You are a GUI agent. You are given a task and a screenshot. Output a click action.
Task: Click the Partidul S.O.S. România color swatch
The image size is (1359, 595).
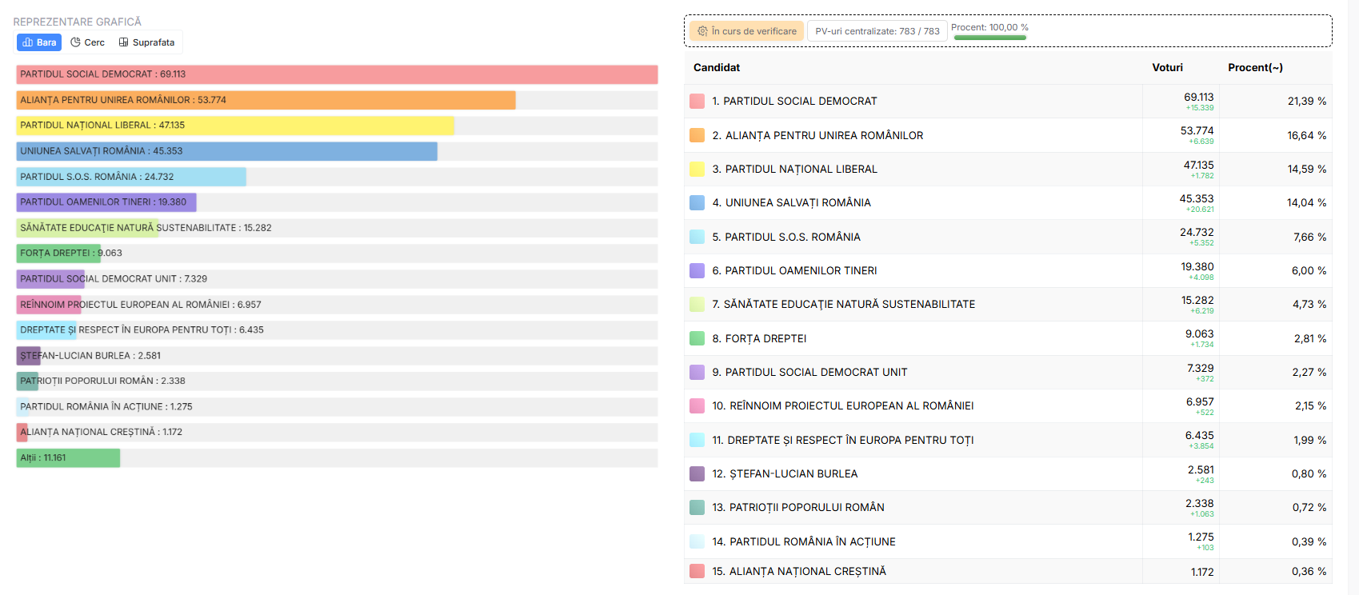coord(697,237)
